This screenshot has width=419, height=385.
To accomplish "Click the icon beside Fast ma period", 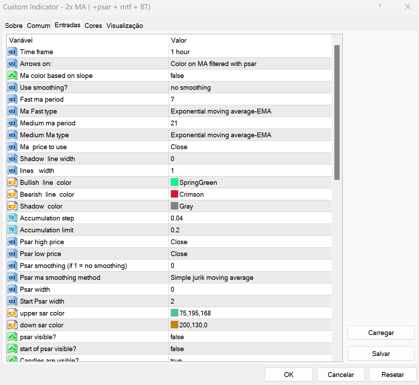I will pos(12,100).
